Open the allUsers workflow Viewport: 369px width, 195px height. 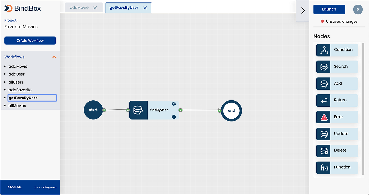pos(16,82)
